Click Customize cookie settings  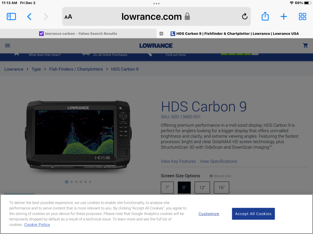pos(209,214)
